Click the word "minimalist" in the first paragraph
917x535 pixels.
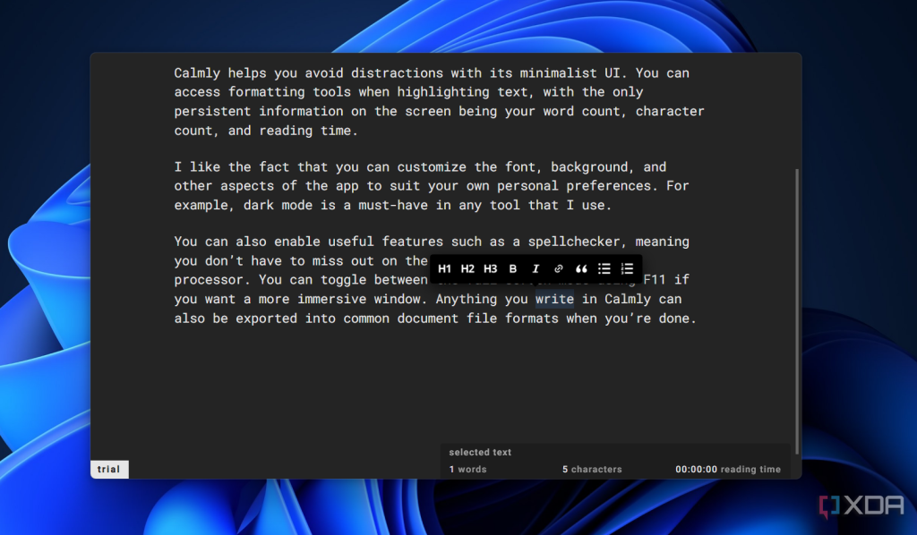pyautogui.click(x=559, y=73)
